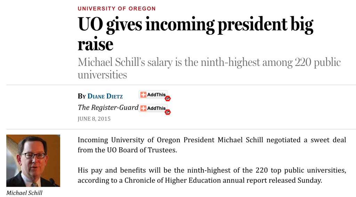Click "Chronicle of Higher Education" in the article text

172,180
